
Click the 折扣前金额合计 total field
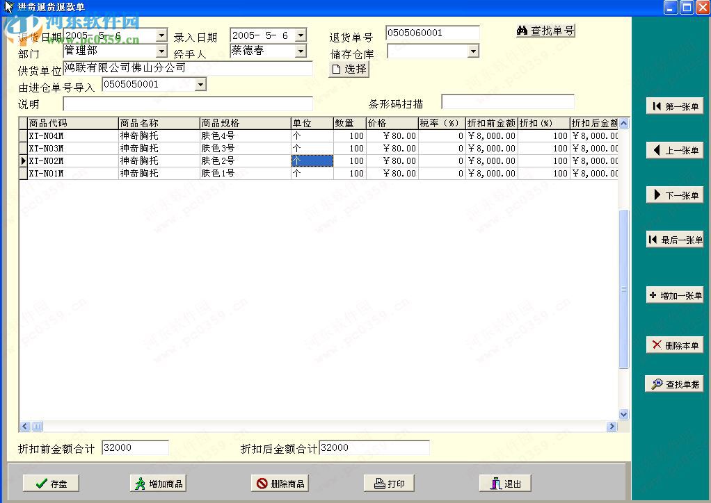135,447
